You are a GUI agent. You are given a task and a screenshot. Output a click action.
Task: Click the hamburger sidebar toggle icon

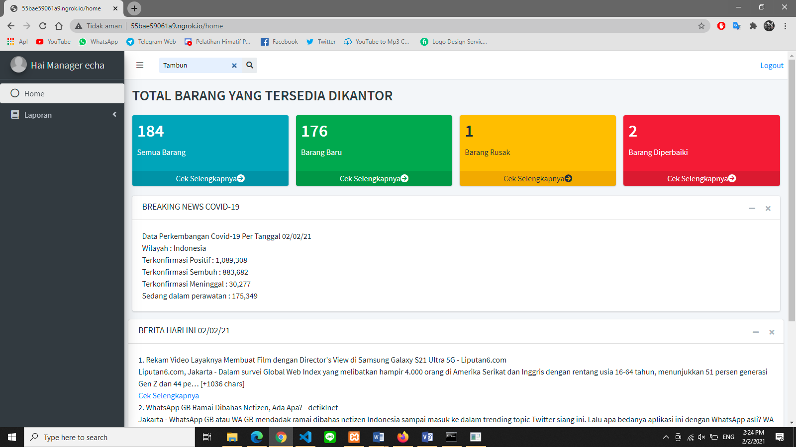[140, 65]
